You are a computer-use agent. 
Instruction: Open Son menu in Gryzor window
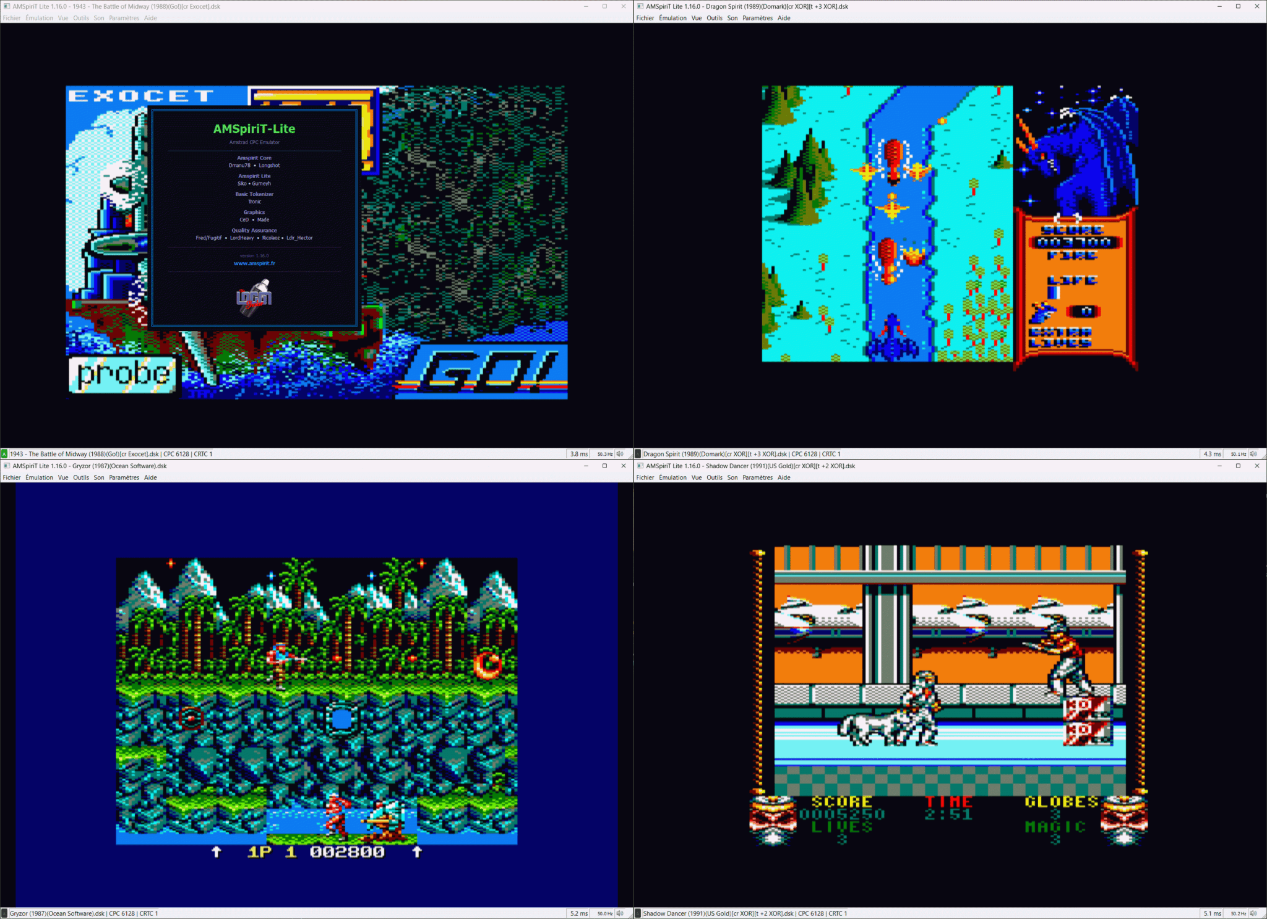[99, 477]
